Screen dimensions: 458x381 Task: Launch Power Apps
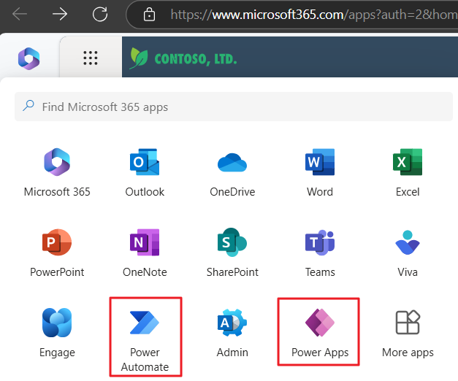pos(318,331)
